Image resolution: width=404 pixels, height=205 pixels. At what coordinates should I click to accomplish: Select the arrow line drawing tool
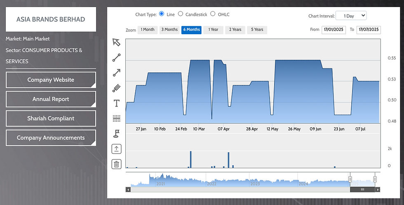pyautogui.click(x=116, y=73)
